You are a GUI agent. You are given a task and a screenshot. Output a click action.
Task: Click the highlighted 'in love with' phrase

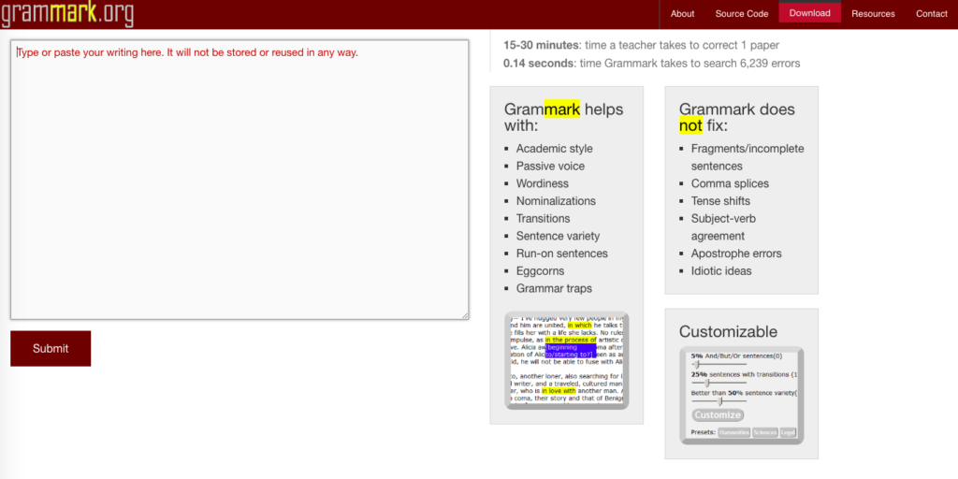click(559, 390)
